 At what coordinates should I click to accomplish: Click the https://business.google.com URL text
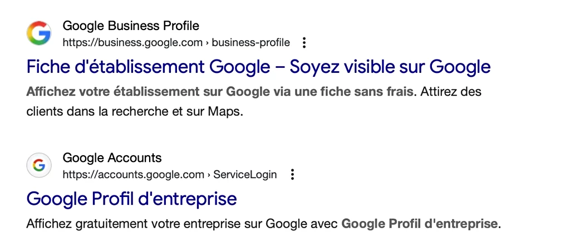coord(133,42)
